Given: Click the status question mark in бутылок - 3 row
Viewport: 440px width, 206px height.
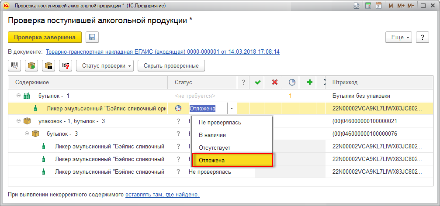Looking at the screenshot, I should 178,134.
